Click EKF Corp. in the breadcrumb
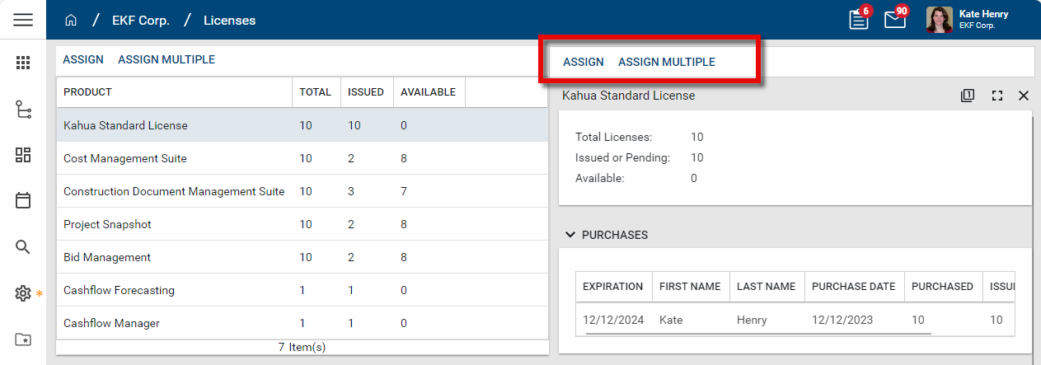Image resolution: width=1041 pixels, height=365 pixels. point(140,21)
